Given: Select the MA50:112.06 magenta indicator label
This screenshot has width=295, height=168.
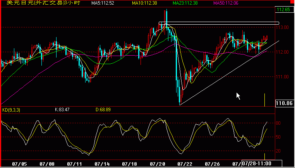Looking at the screenshot, I should [226, 3].
